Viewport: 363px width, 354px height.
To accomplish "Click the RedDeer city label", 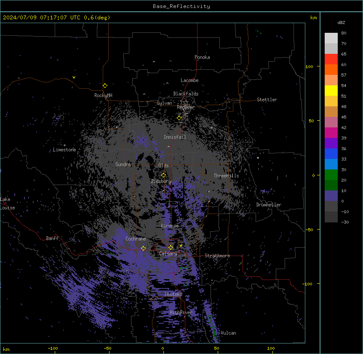I will point(185,107).
